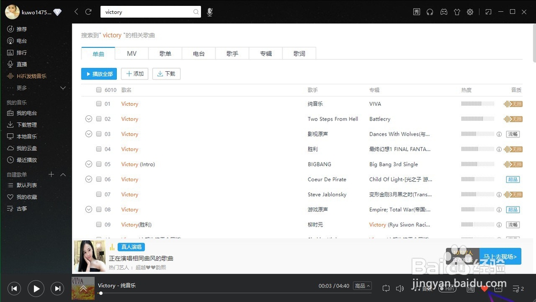The width and height of the screenshot is (536, 302).
Task: Open the headphones icon in title bar
Action: tap(430, 12)
